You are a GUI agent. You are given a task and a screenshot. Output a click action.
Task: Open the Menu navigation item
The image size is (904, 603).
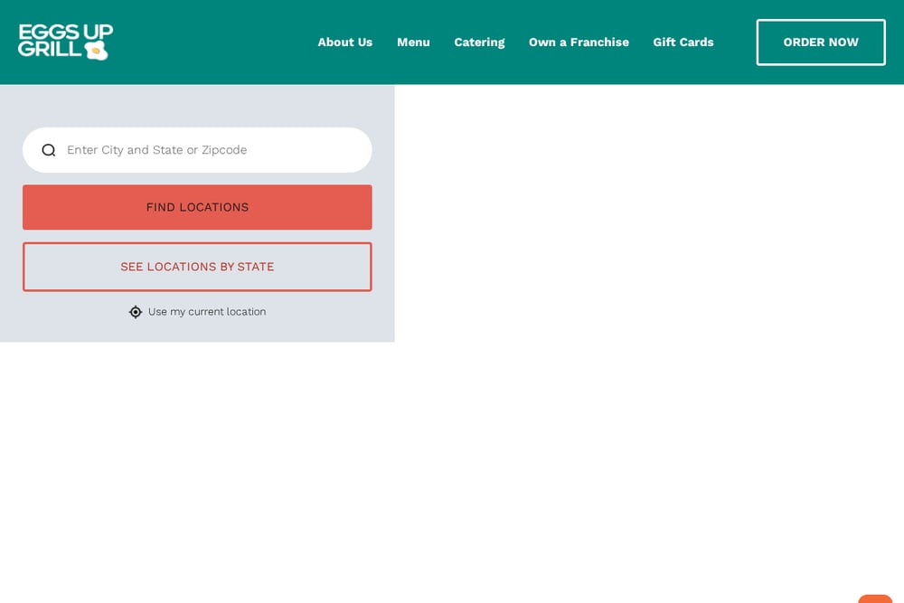click(x=413, y=42)
